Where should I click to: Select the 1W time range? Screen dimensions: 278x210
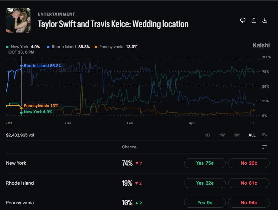click(222, 135)
